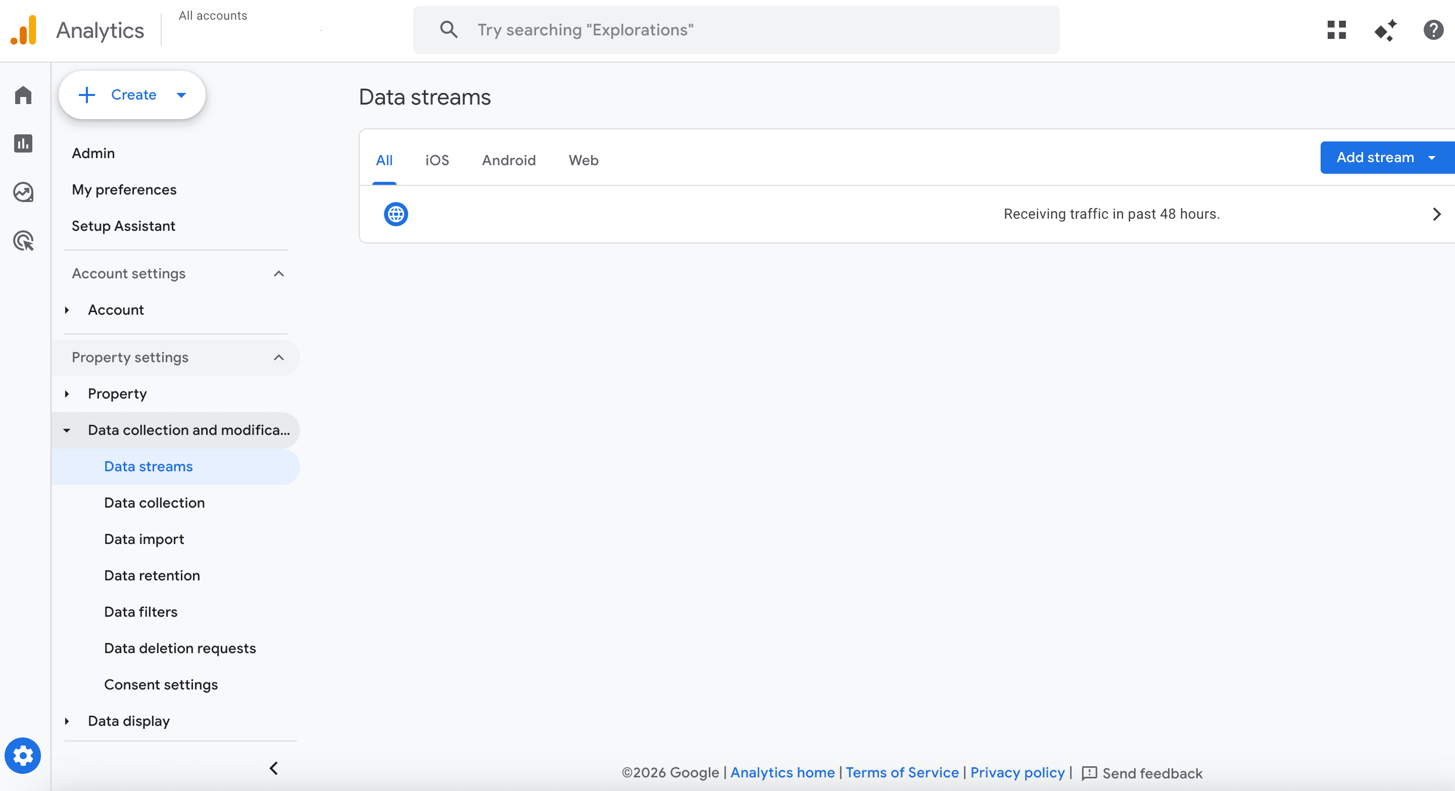Viewport: 1455px width, 791px height.
Task: Open the Google apps grid icon
Action: 1336,30
